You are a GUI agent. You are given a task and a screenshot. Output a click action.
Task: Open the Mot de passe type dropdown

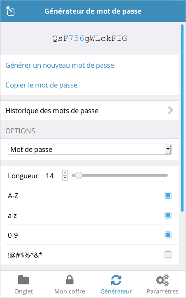[90, 149]
